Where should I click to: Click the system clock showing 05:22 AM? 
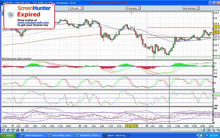click(213, 135)
